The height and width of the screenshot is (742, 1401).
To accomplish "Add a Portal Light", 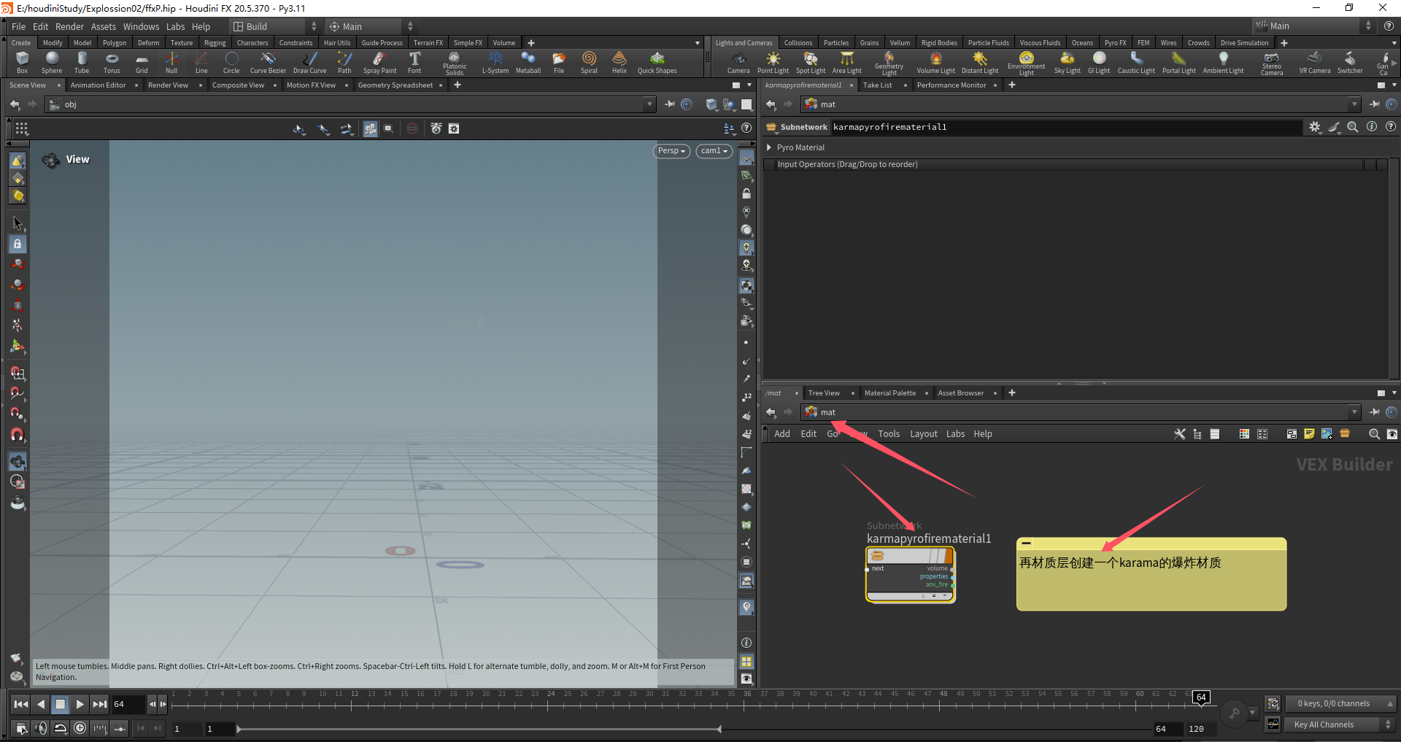I will click(1179, 63).
